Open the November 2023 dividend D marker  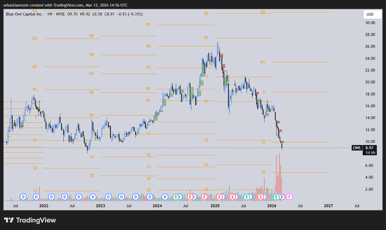coord(150,197)
